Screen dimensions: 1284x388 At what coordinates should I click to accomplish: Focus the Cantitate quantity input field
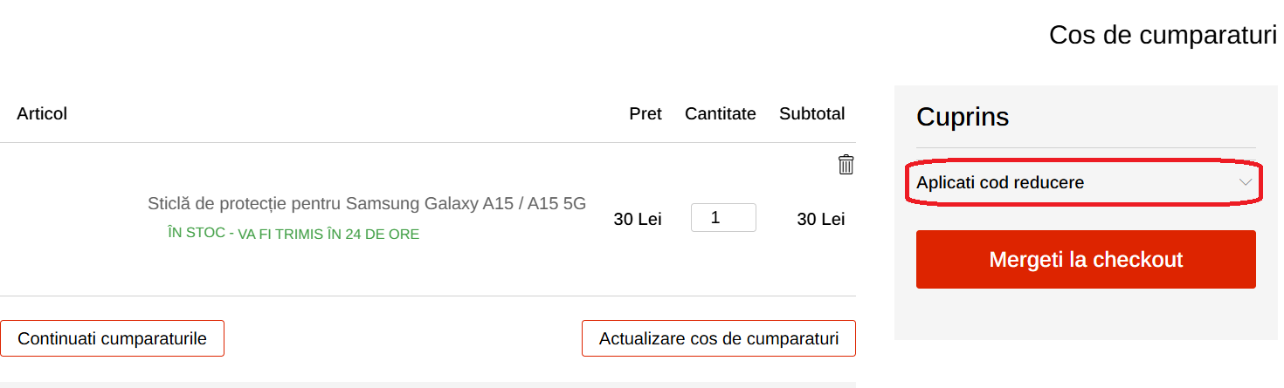coord(722,218)
